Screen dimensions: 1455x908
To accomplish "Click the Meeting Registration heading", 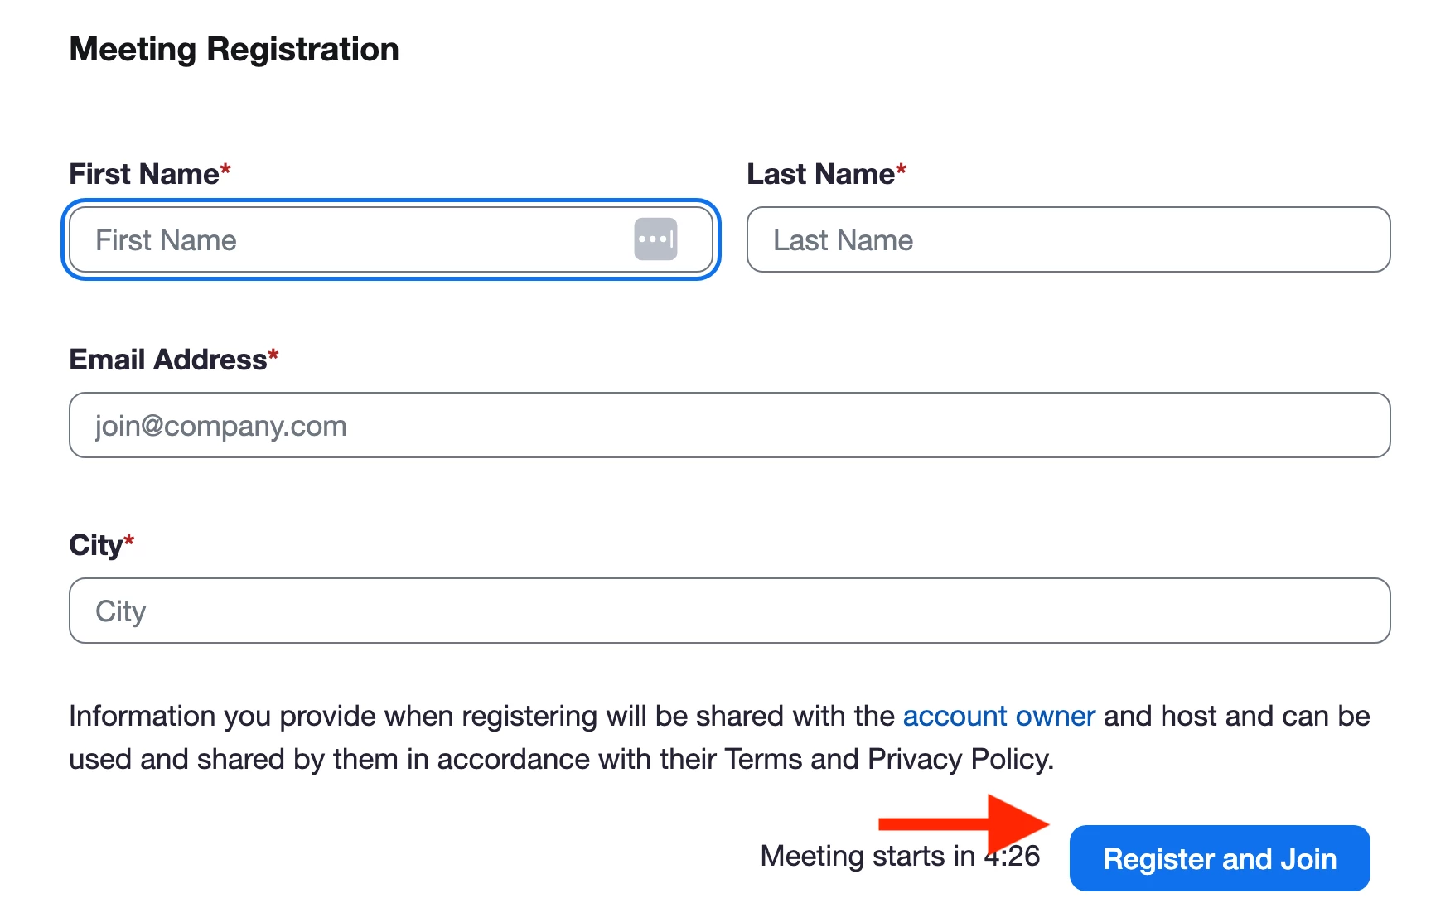I will click(x=234, y=50).
